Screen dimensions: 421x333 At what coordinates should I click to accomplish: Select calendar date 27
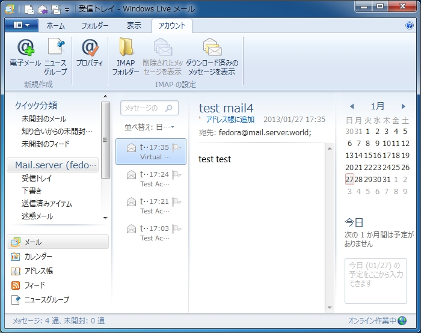coord(349,180)
